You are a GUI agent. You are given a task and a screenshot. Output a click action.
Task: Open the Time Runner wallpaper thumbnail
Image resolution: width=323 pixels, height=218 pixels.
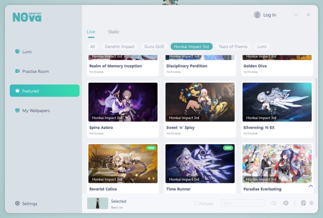coord(200,163)
